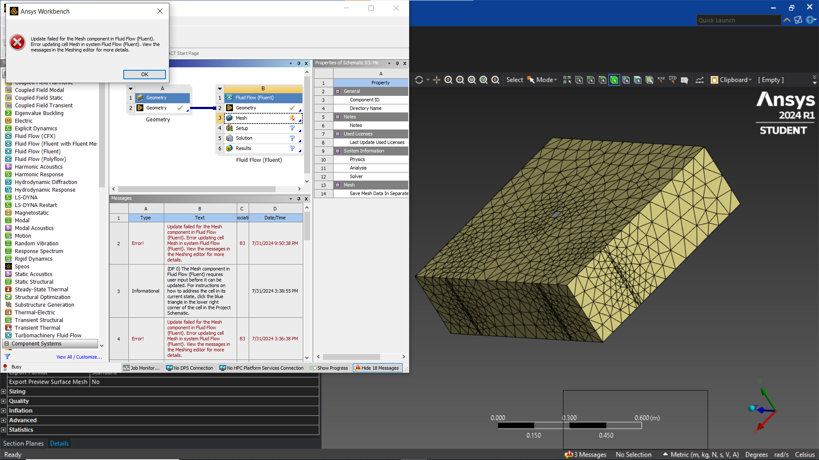This screenshot has height=460, width=819.
Task: Click the View All / Customize link
Action: (79, 357)
